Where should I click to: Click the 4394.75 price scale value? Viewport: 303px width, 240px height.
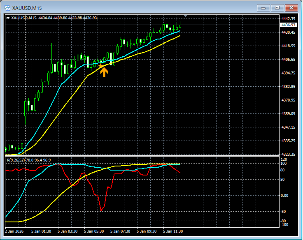click(x=288, y=73)
